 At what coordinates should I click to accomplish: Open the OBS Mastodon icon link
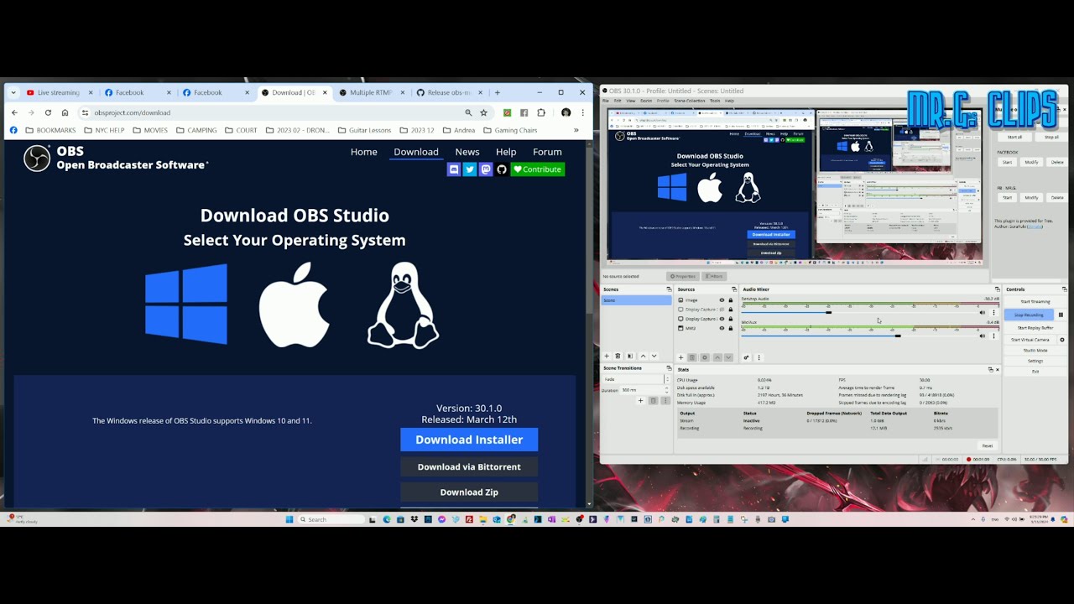coord(486,169)
